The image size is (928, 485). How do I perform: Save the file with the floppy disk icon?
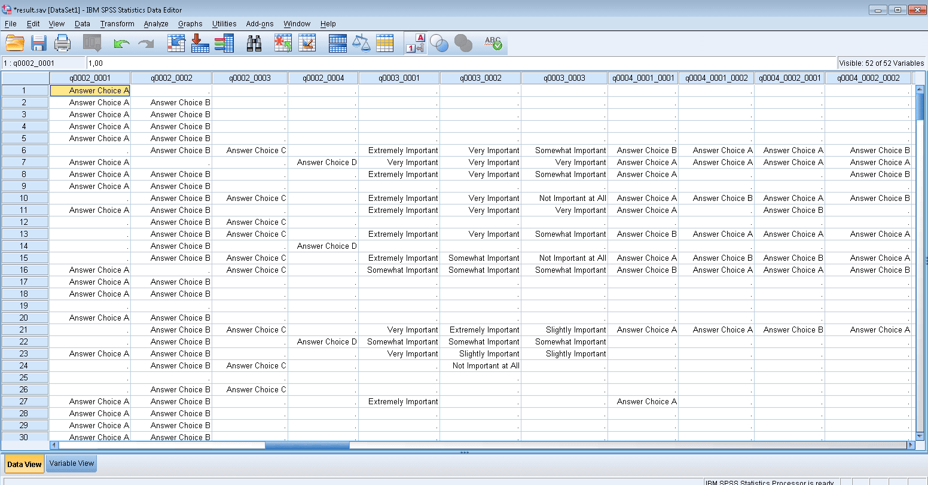tap(39, 43)
